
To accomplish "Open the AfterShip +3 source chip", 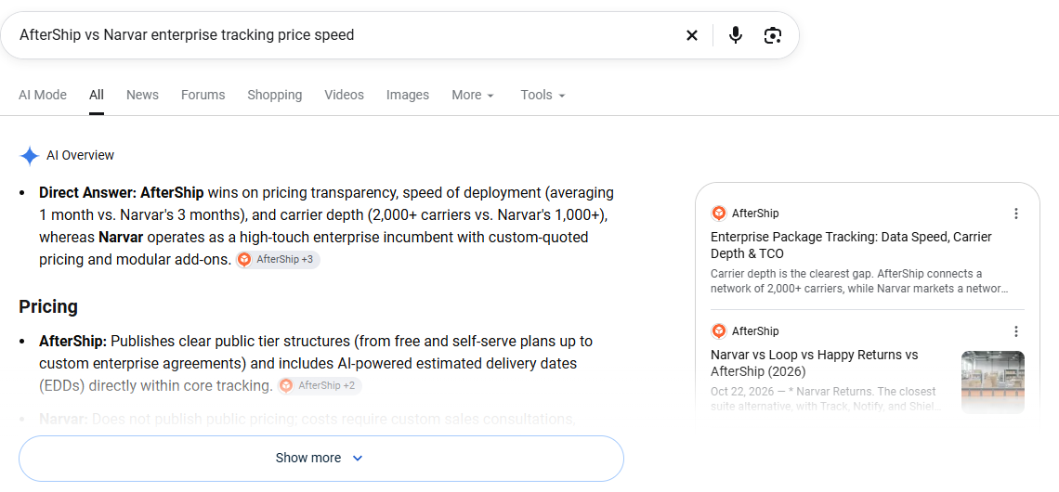I will pos(278,259).
